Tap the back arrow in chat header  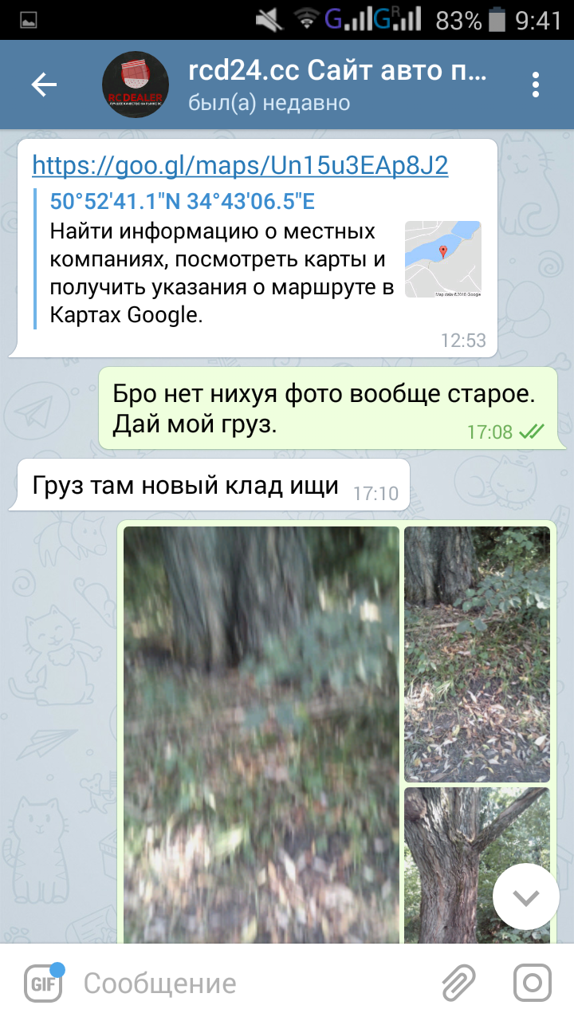click(44, 85)
